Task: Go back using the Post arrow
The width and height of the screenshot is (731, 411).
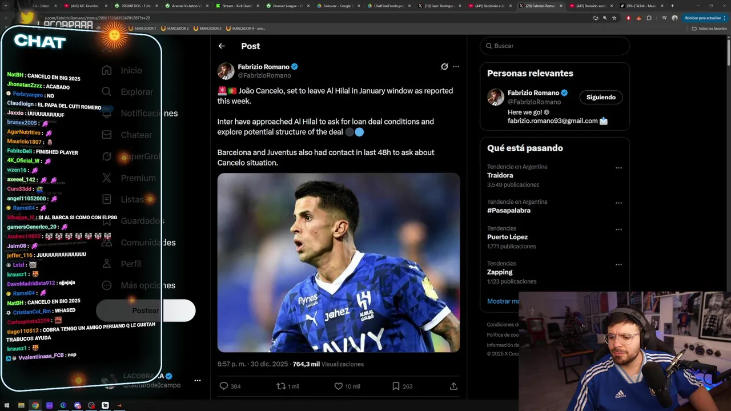Action: pos(222,46)
